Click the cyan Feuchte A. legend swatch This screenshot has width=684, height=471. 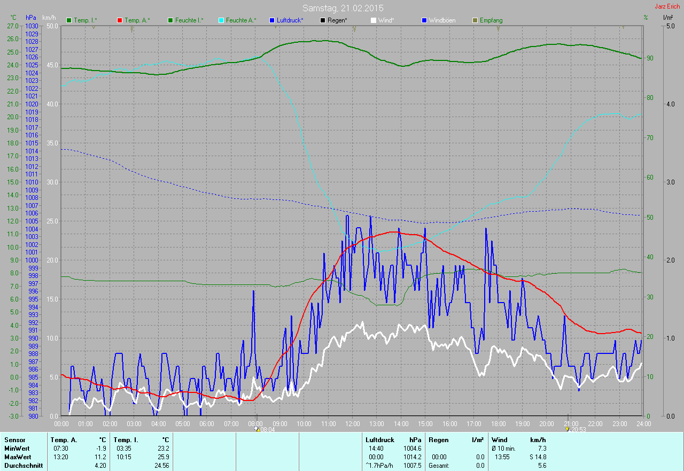pyautogui.click(x=221, y=20)
